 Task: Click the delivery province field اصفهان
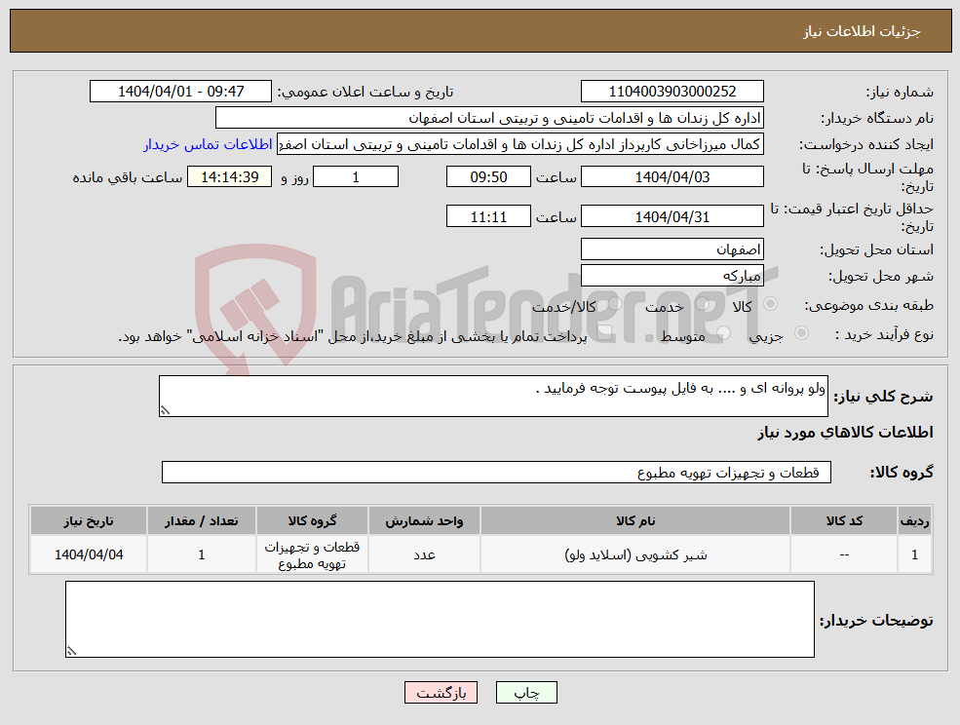coord(672,249)
